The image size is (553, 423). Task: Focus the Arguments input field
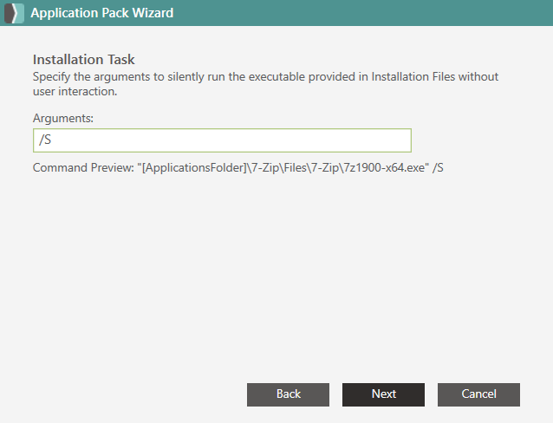(x=222, y=140)
